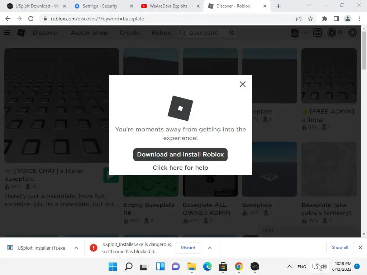Open Teams Chat from taskbar
The image size is (367, 275).
click(x=176, y=266)
